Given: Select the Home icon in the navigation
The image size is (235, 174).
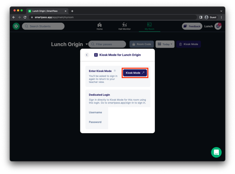Looking at the screenshot, I should click(x=99, y=26).
